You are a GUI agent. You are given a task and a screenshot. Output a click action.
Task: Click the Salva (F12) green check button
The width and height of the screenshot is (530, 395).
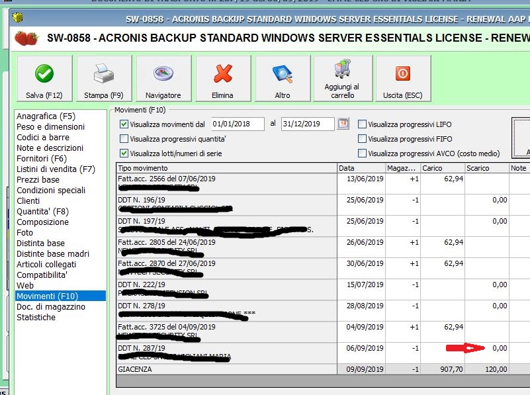click(x=44, y=78)
